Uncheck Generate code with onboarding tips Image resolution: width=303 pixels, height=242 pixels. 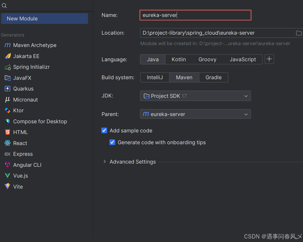[x=112, y=142]
